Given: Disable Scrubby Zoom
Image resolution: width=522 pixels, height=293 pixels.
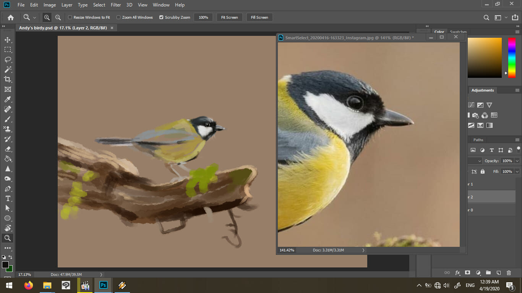Looking at the screenshot, I should 161,17.
